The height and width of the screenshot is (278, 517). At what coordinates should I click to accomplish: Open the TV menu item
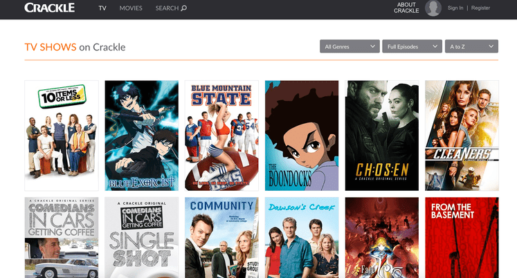click(102, 8)
